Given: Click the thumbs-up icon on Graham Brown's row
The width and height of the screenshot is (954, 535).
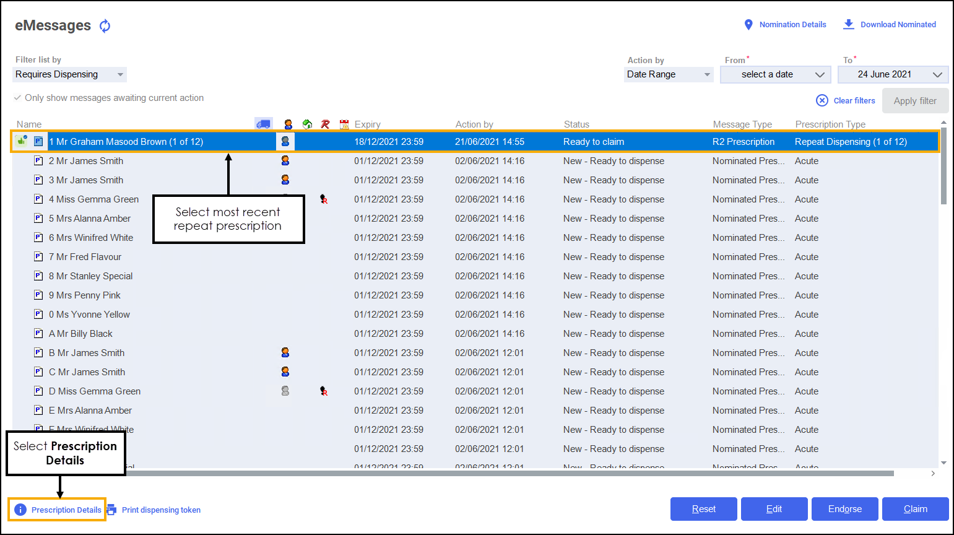Looking at the screenshot, I should click(21, 141).
